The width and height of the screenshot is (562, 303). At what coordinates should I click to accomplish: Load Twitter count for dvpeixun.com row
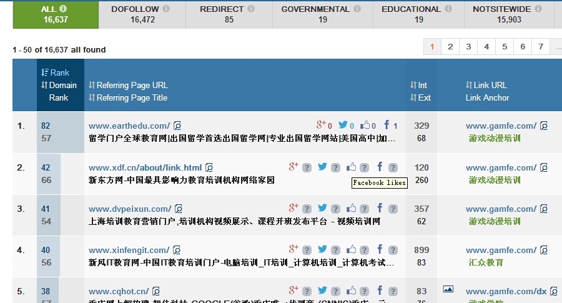[x=335, y=209]
